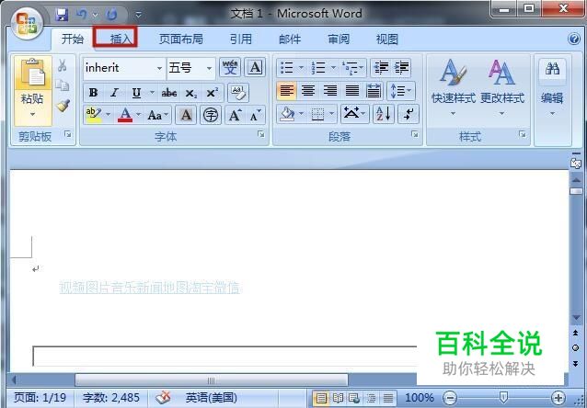Open 更改样式 menu
The image size is (587, 408).
[502, 86]
